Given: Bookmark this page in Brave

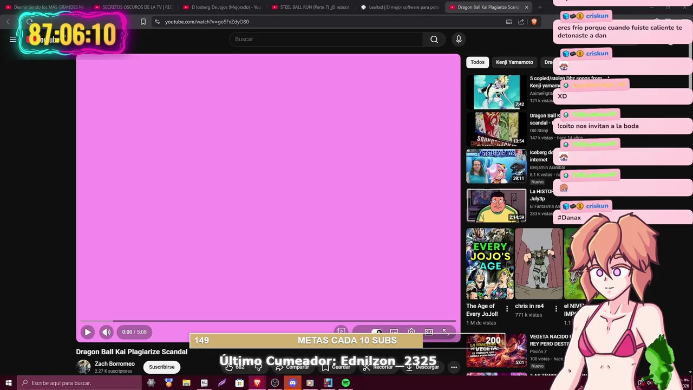Looking at the screenshot, I should tap(143, 22).
